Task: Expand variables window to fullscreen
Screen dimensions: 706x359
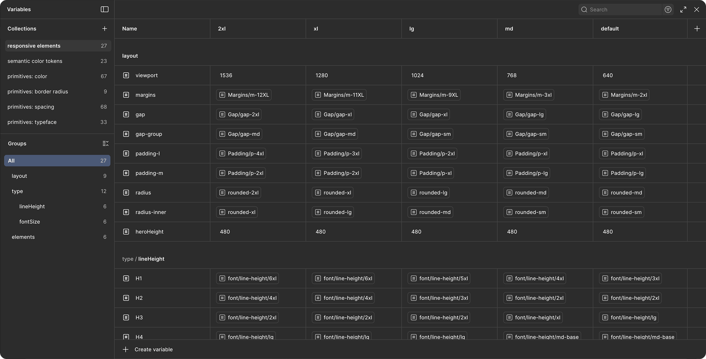Action: [683, 10]
